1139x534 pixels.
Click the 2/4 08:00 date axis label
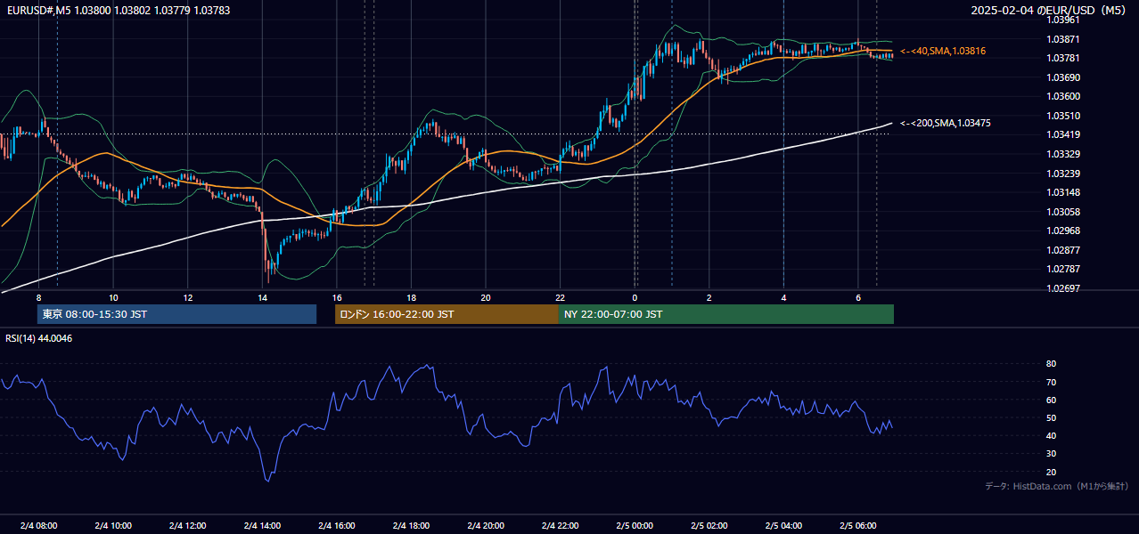[x=38, y=525]
